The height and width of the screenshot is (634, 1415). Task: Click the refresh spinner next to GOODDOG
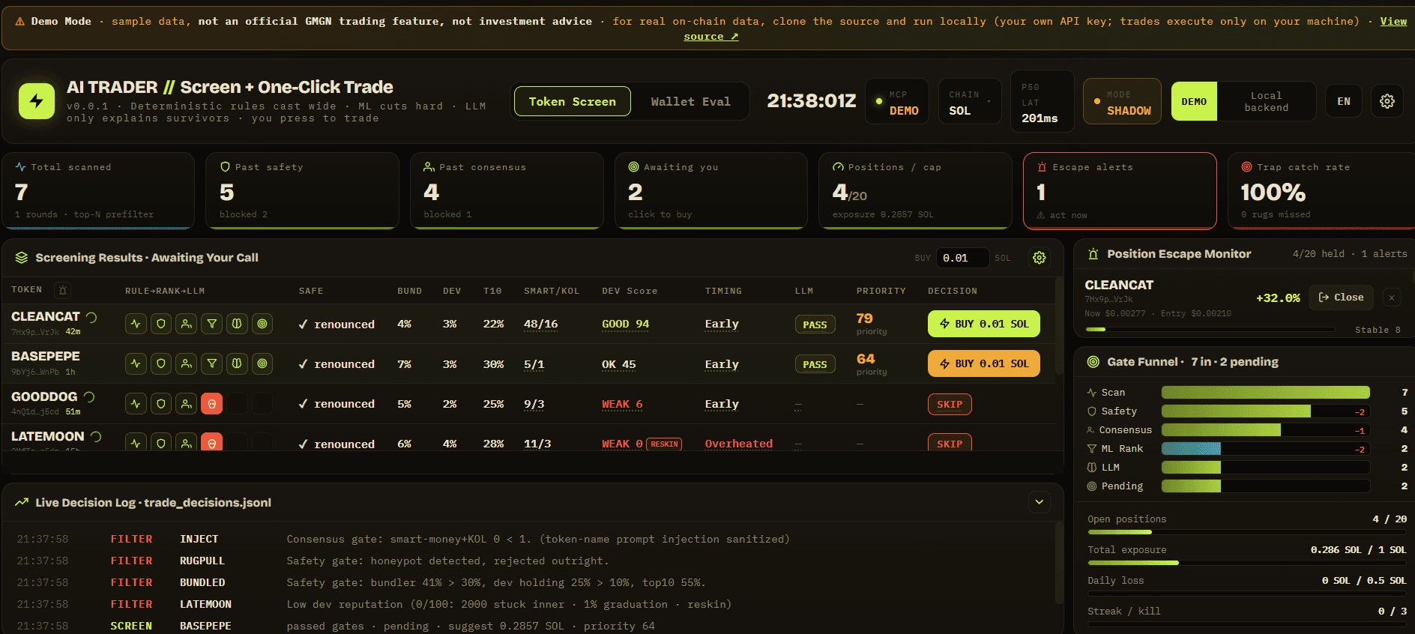89,396
